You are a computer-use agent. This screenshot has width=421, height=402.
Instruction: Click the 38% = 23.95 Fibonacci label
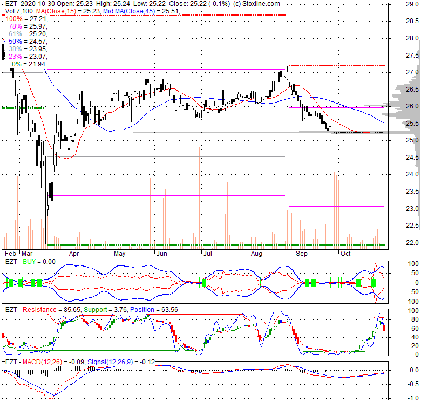pos(28,49)
